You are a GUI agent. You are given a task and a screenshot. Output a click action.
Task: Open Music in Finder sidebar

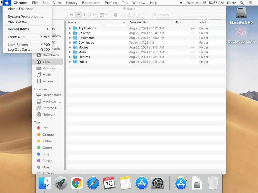(48, 75)
